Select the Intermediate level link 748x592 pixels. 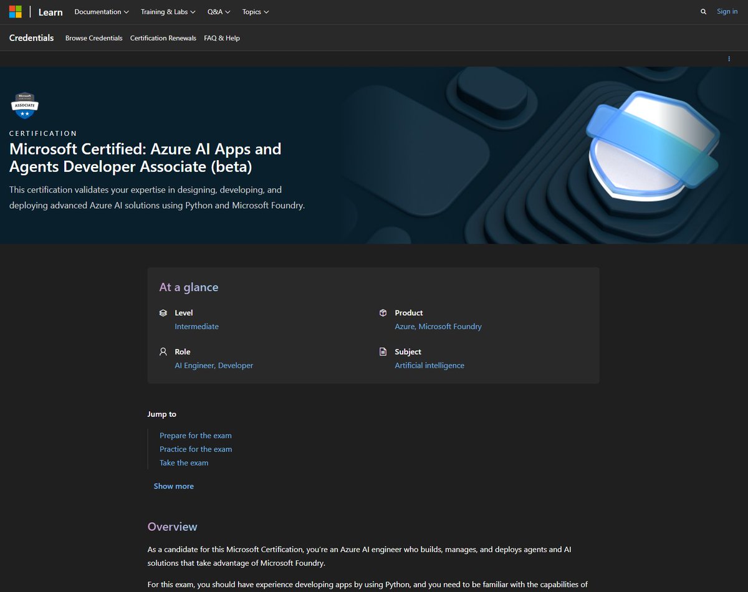[x=196, y=327]
